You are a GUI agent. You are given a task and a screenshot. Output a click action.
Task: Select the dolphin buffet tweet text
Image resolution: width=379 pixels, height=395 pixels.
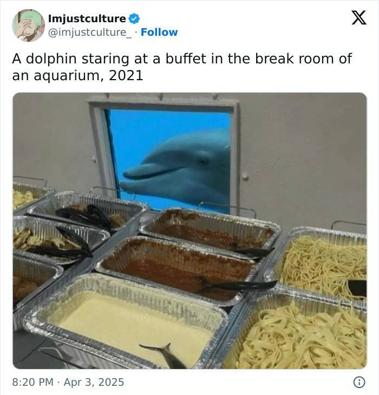click(x=182, y=67)
